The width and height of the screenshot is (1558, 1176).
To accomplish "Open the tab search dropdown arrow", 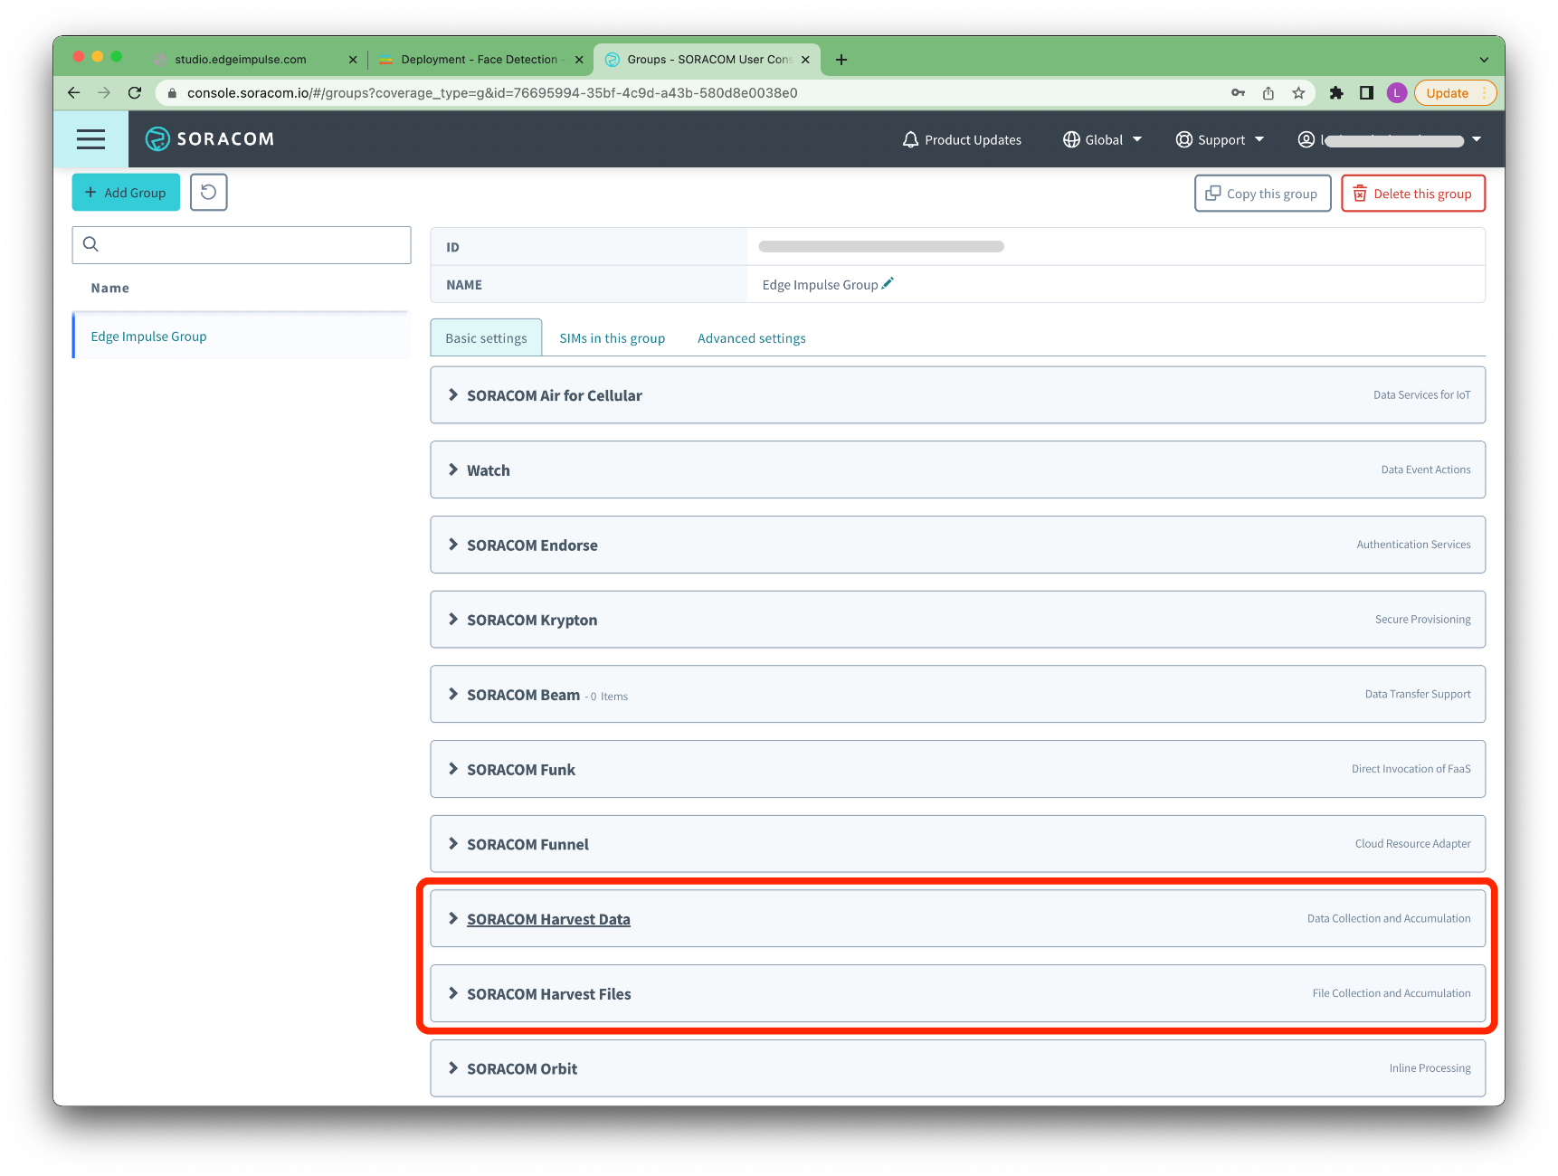I will [1484, 60].
